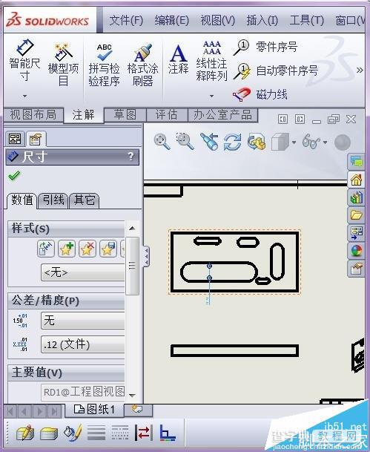
Task: Choose the Magnetic Line tool (磁力线)
Action: [x=260, y=94]
